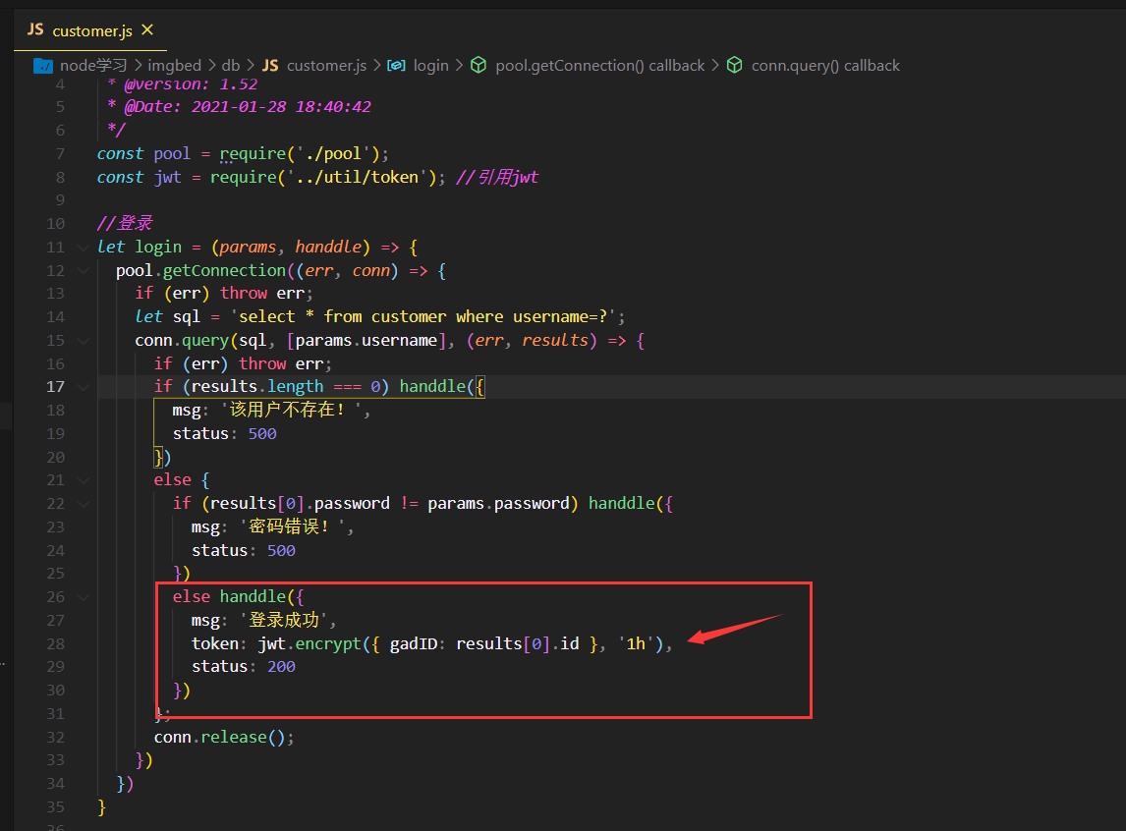Click the cube icon before pool.getConnection()
The image size is (1126, 831).
coord(479,65)
